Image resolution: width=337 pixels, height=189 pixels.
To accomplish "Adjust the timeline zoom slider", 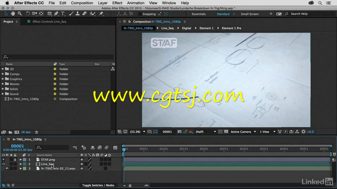I will pos(130,185).
